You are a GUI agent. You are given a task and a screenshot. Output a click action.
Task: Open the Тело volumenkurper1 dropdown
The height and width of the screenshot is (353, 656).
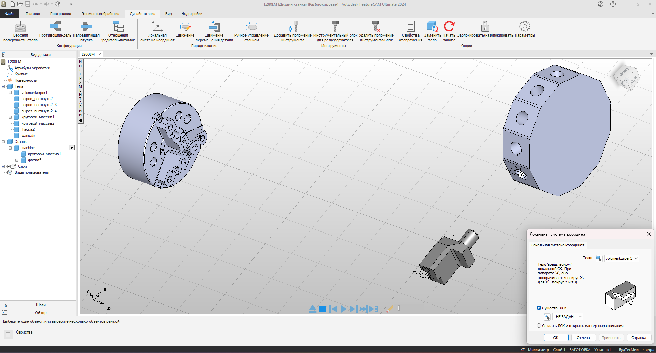[x=621, y=258]
